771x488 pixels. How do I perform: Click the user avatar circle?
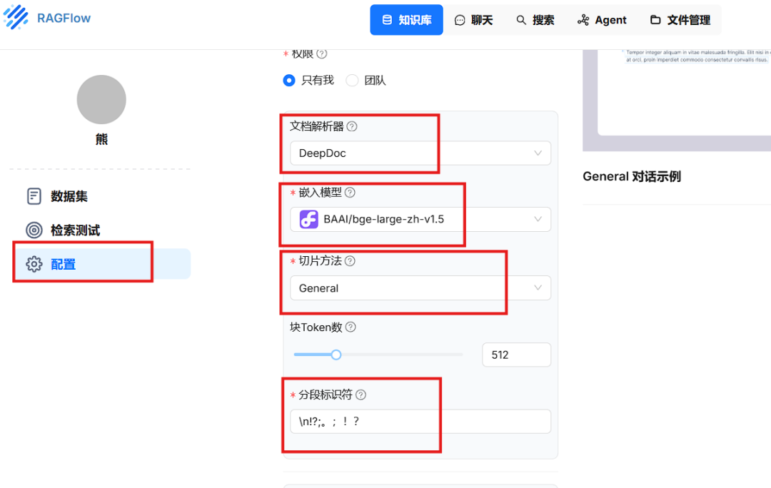click(x=101, y=99)
